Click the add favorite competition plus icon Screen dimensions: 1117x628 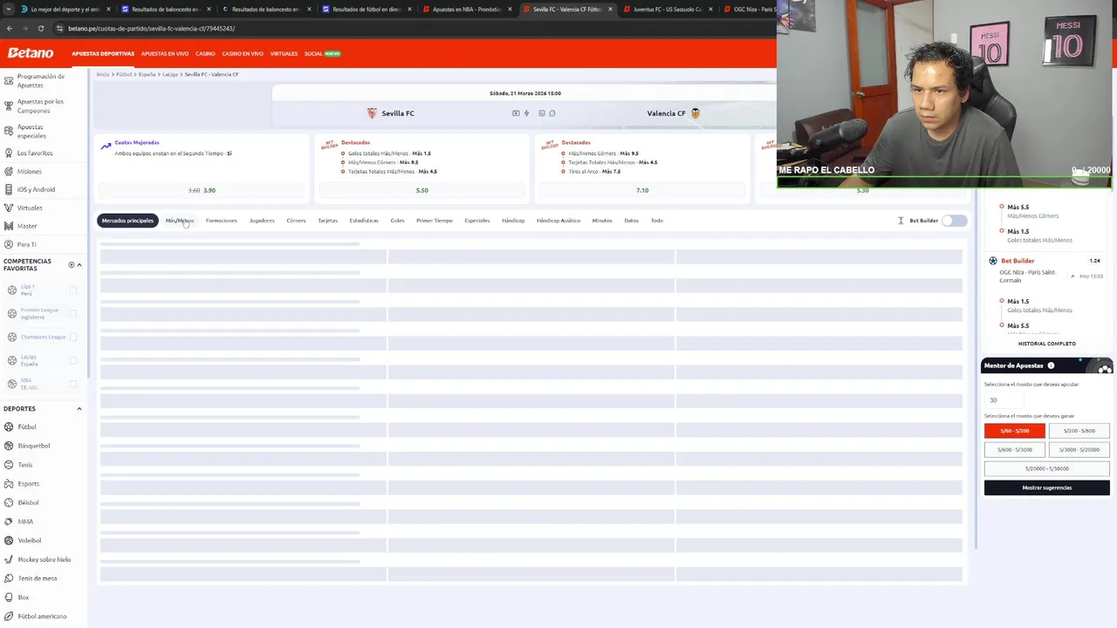(x=72, y=264)
